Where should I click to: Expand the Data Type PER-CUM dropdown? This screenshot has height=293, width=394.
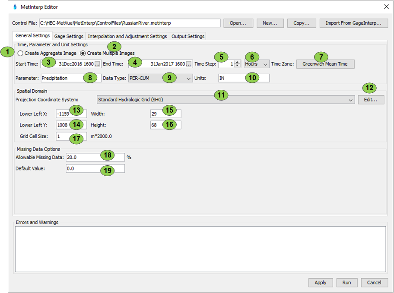(160, 79)
